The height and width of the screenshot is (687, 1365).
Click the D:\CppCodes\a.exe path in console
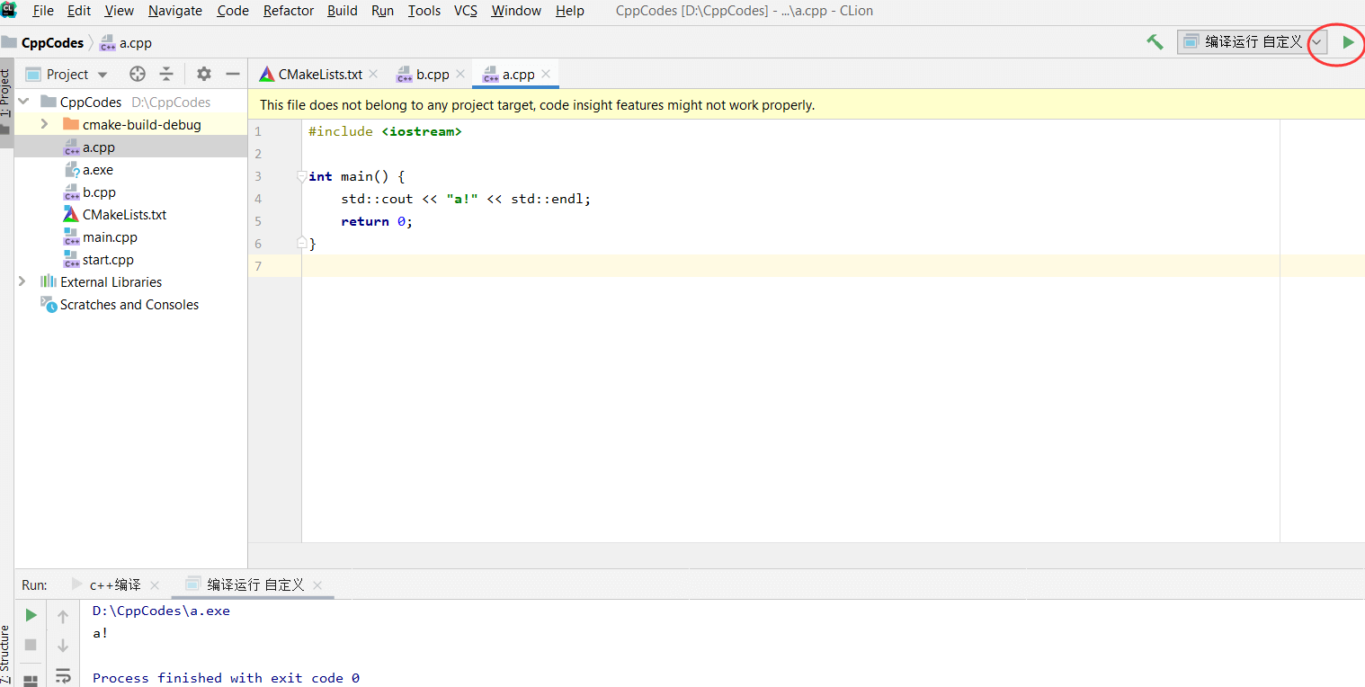pyautogui.click(x=161, y=611)
